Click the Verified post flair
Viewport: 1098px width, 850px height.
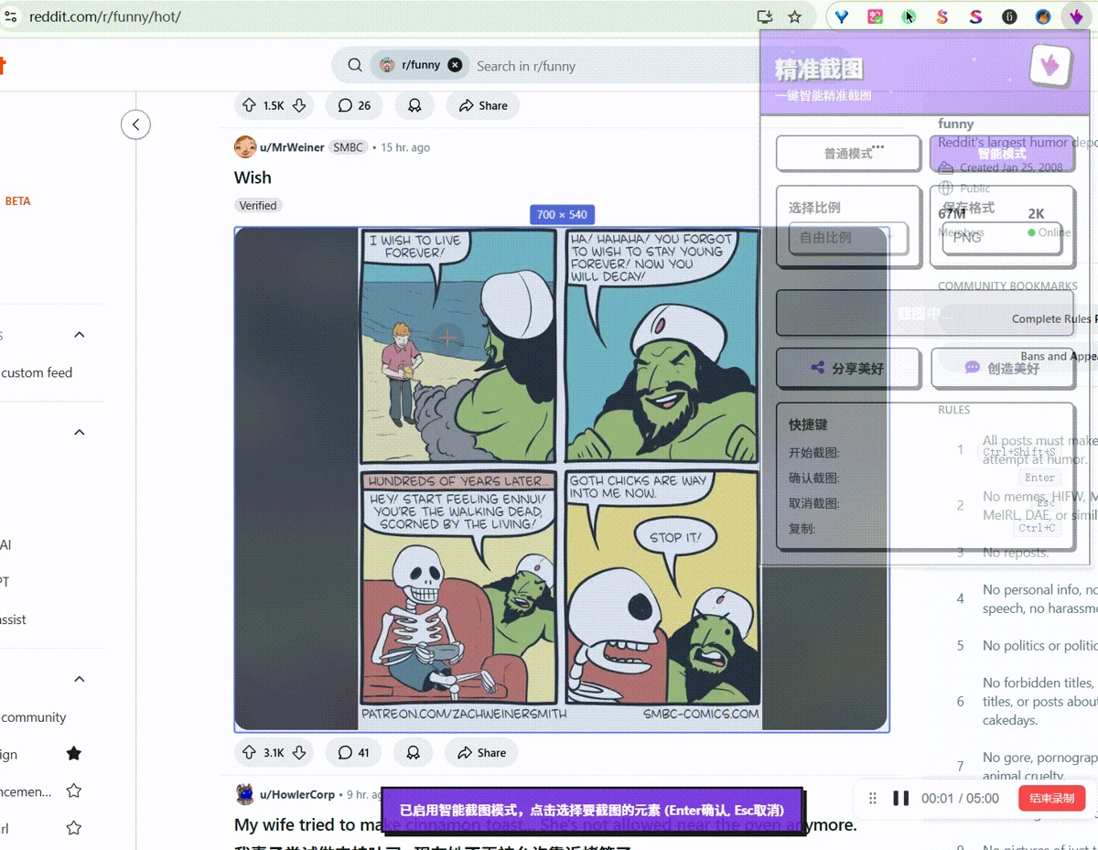point(258,205)
